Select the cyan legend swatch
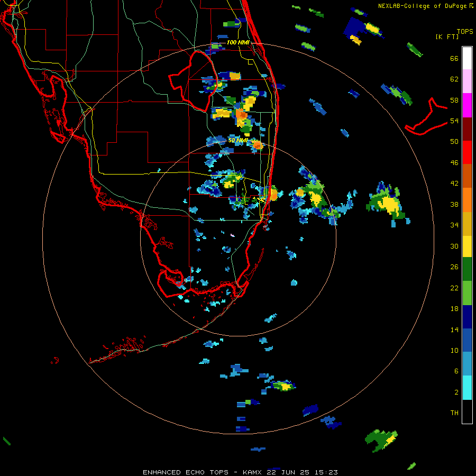 coord(467,388)
